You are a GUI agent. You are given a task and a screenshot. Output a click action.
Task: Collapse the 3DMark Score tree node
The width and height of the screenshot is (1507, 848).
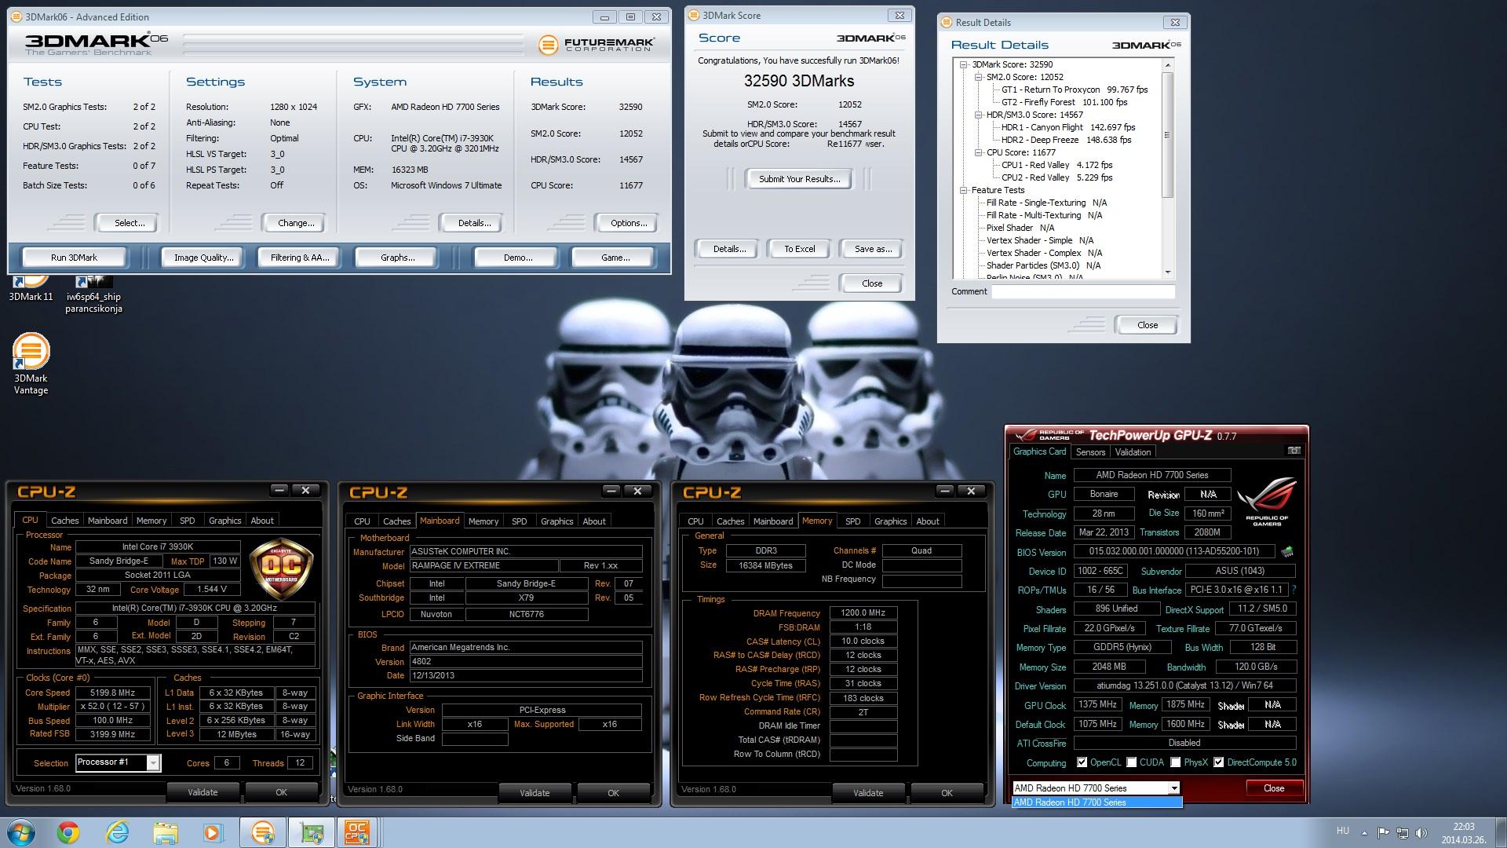964,64
